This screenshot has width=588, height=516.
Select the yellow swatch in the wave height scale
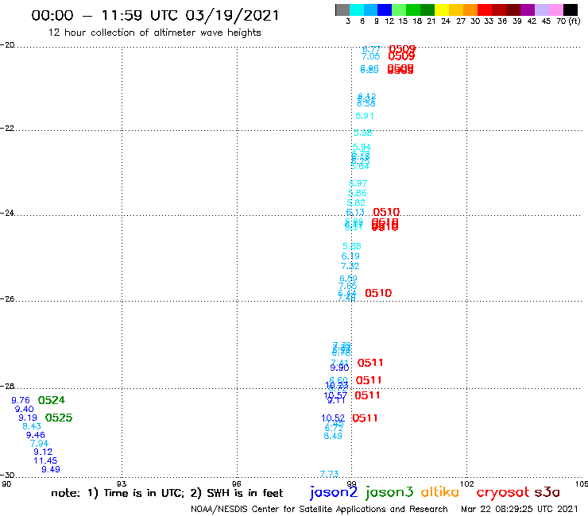[442, 10]
